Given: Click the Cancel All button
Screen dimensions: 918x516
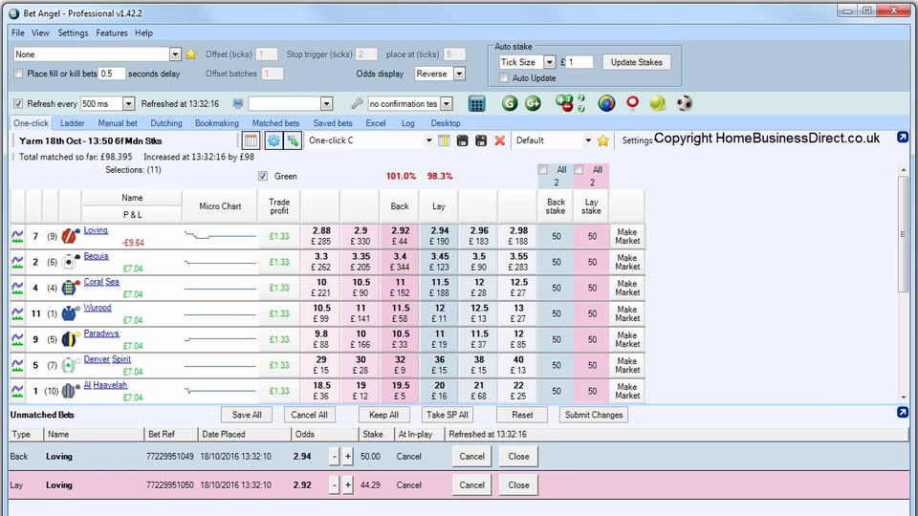Looking at the screenshot, I should (x=309, y=415).
